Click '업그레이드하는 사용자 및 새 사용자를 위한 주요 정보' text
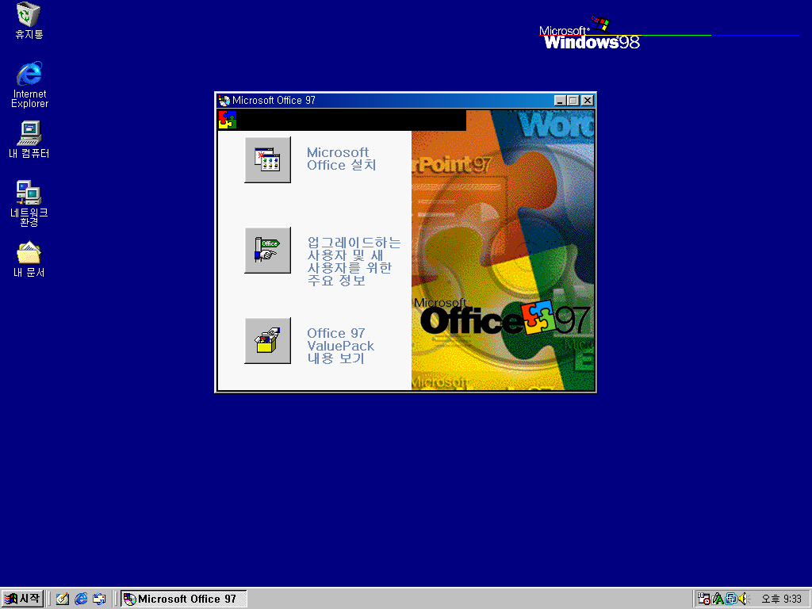Image resolution: width=812 pixels, height=609 pixels. click(x=354, y=262)
